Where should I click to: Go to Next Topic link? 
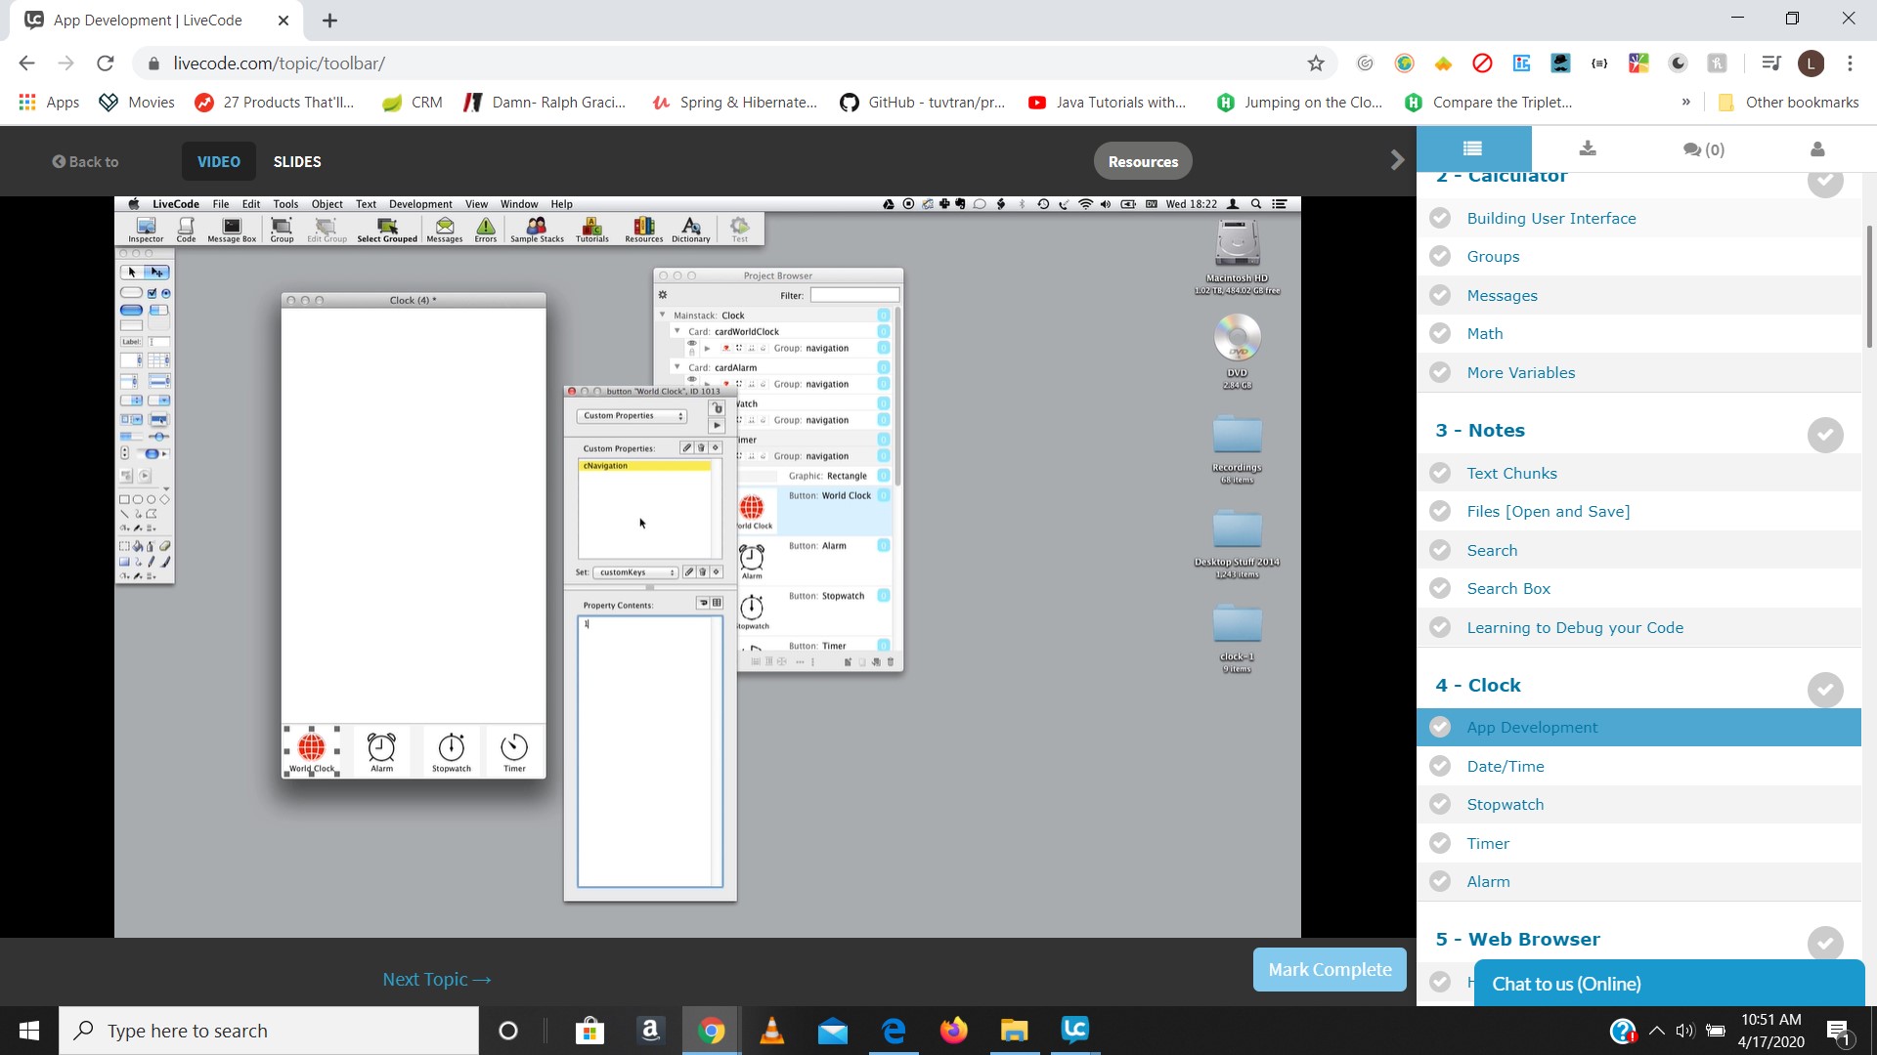(436, 979)
